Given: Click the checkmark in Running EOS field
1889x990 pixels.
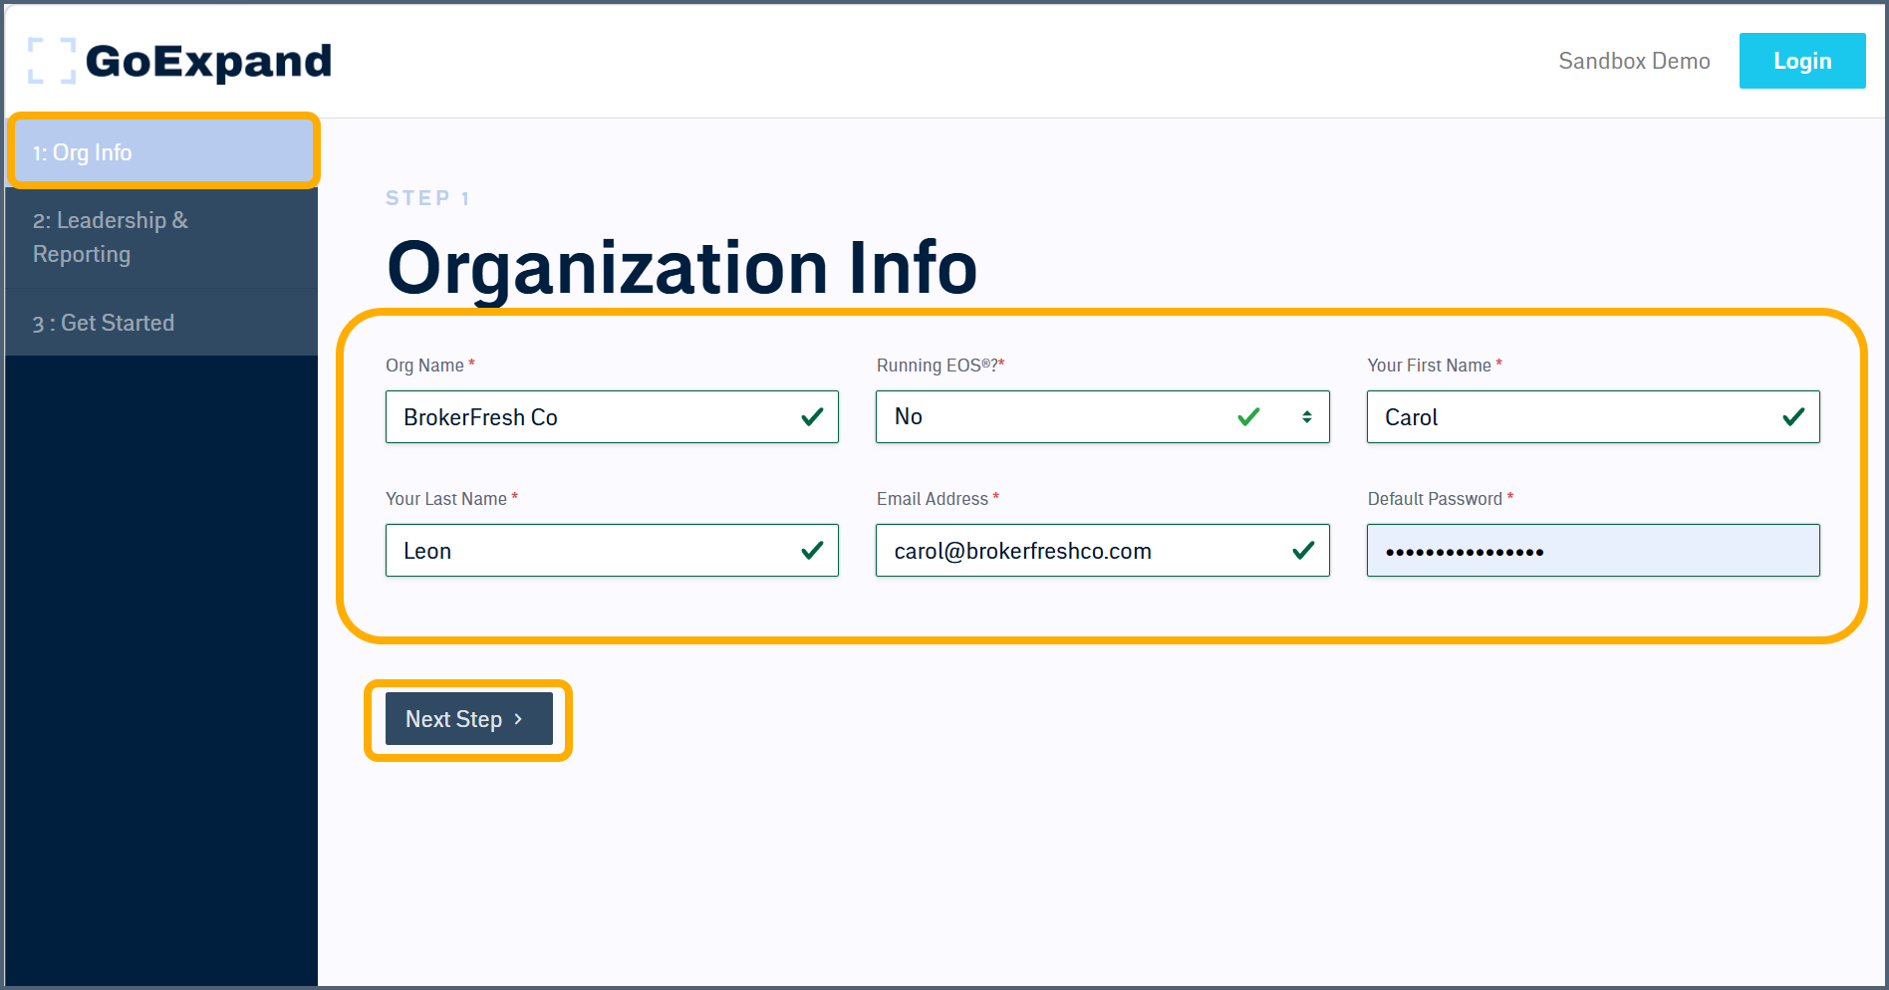Looking at the screenshot, I should tap(1248, 417).
